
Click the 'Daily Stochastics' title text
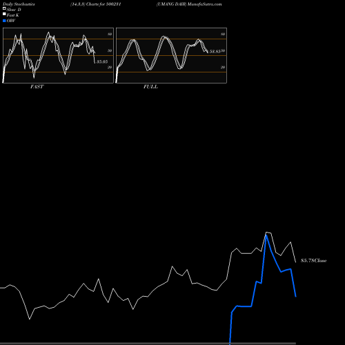pos(19,4)
